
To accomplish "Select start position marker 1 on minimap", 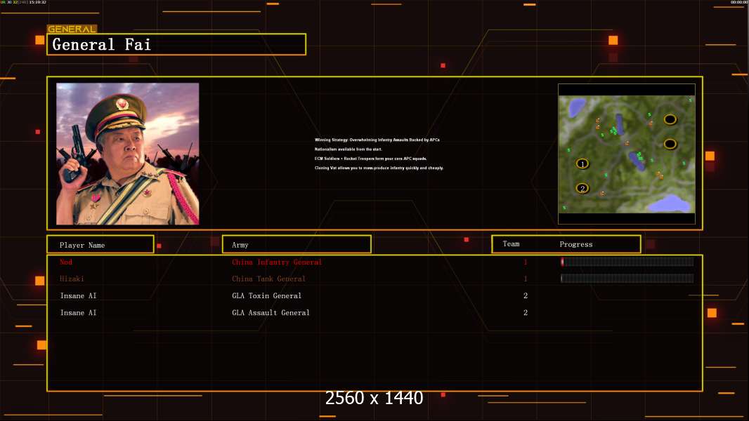I will click(582, 164).
